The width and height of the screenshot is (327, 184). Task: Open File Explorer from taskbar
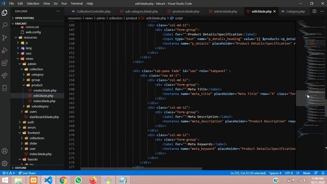[18, 180]
